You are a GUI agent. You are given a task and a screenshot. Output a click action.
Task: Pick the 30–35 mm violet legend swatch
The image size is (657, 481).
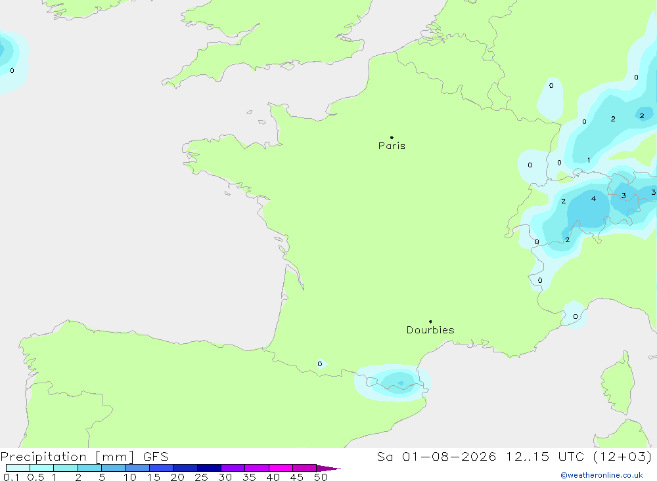click(233, 468)
